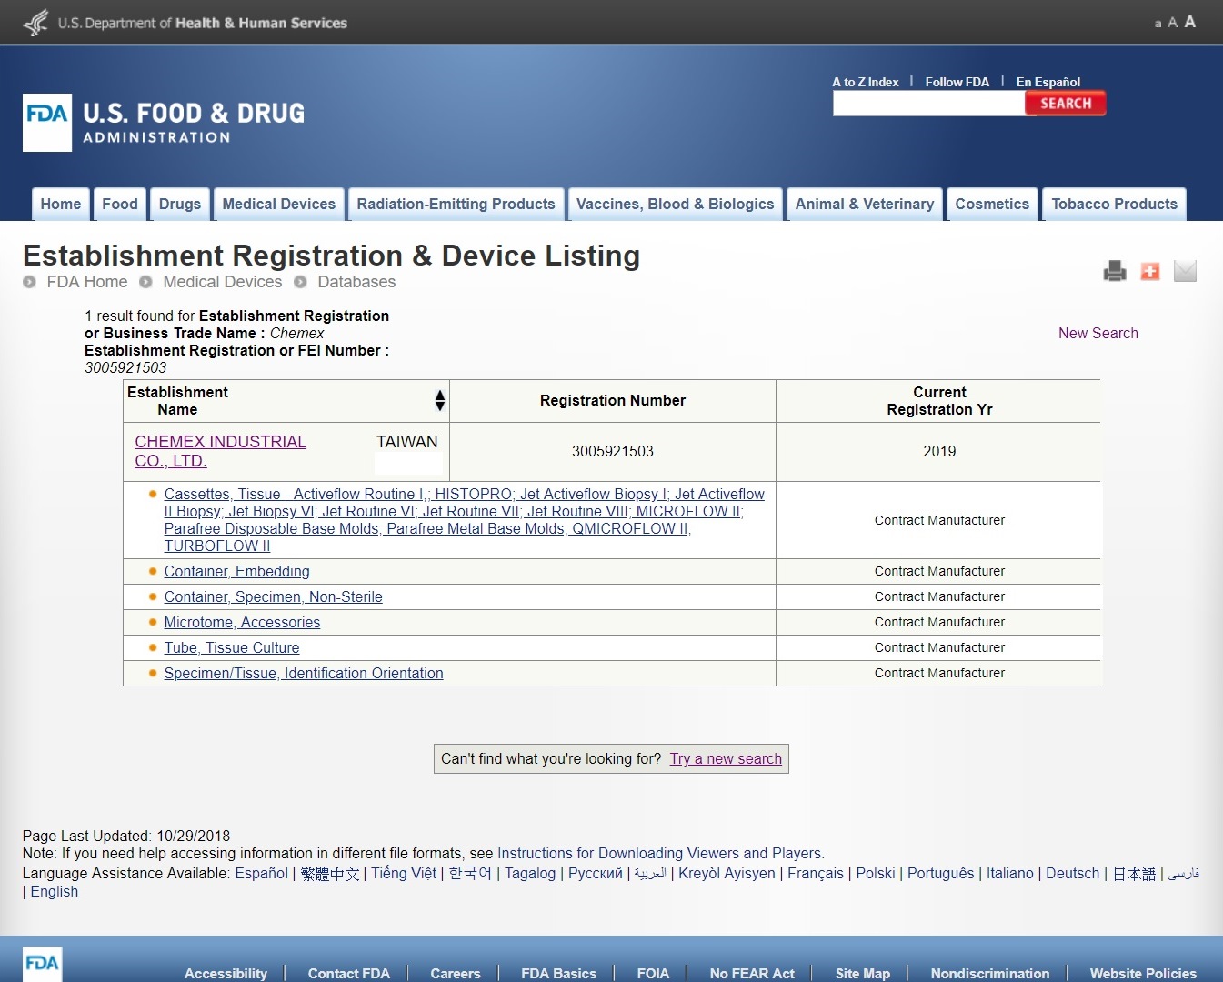The height and width of the screenshot is (982, 1223).
Task: Open the Container, Embedding link
Action: click(236, 572)
